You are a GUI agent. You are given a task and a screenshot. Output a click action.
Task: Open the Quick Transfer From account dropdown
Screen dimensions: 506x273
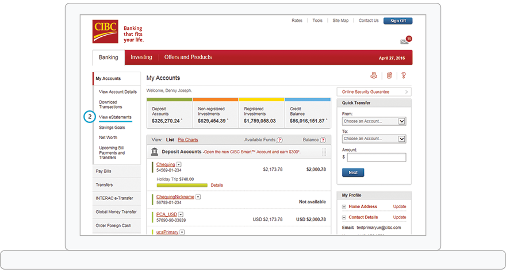pyautogui.click(x=374, y=121)
